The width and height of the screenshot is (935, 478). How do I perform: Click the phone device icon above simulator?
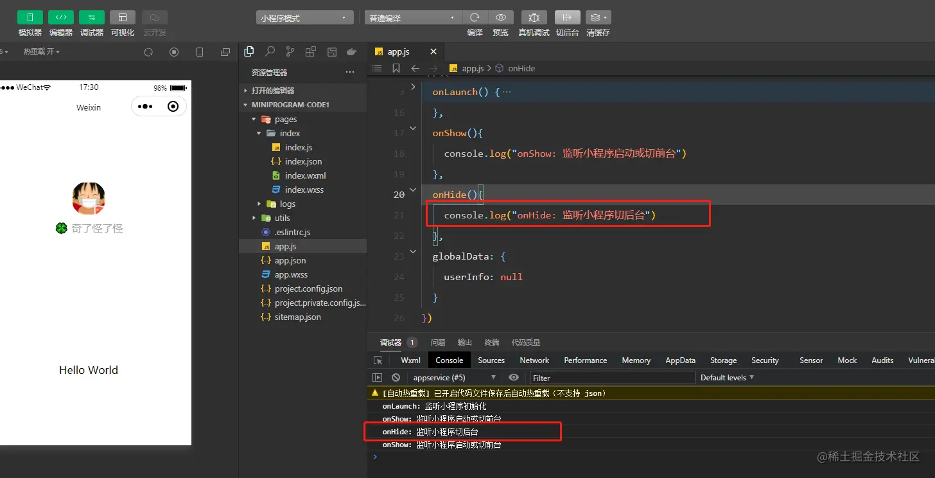(200, 52)
